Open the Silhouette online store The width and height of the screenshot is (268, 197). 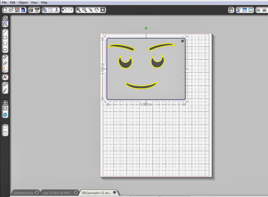5,115
